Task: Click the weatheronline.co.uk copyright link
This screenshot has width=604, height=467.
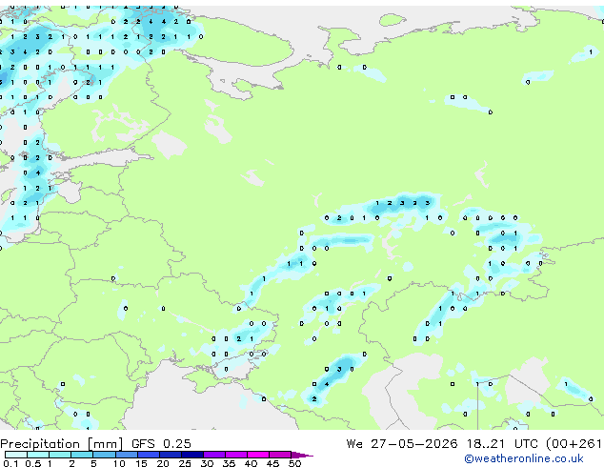Action: (524, 458)
